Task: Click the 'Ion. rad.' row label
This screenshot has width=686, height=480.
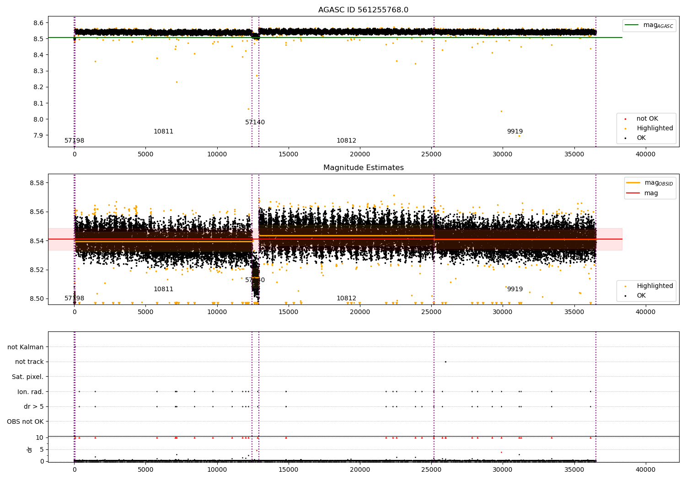Action: pyautogui.click(x=31, y=392)
